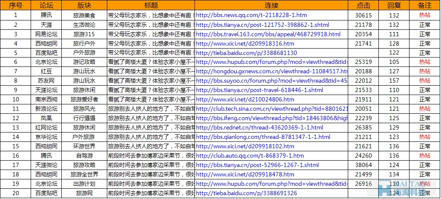The image size is (441, 199).
Task: Open the bbs.news.qq.com link in row 1
Action: (251, 15)
